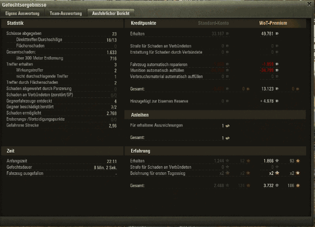Click the gold star icon beside 186
Screen dimensions: 315x227
(x=298, y=185)
